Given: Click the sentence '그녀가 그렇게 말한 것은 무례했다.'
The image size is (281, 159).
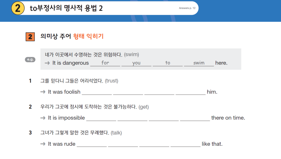Looking at the screenshot, I should 75,133.
